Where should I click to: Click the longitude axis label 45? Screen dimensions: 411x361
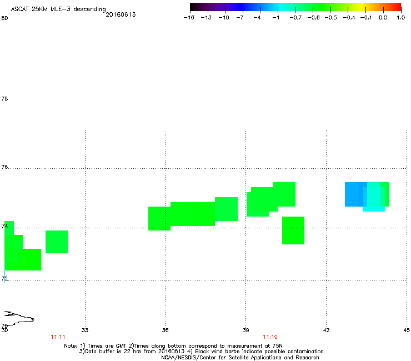click(x=407, y=330)
